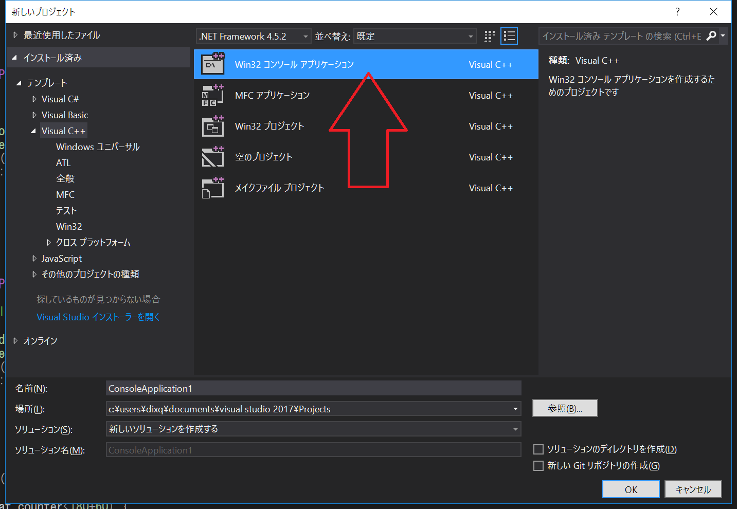The image size is (737, 509).
Task: Click the MFC application template icon
Action: click(x=213, y=96)
